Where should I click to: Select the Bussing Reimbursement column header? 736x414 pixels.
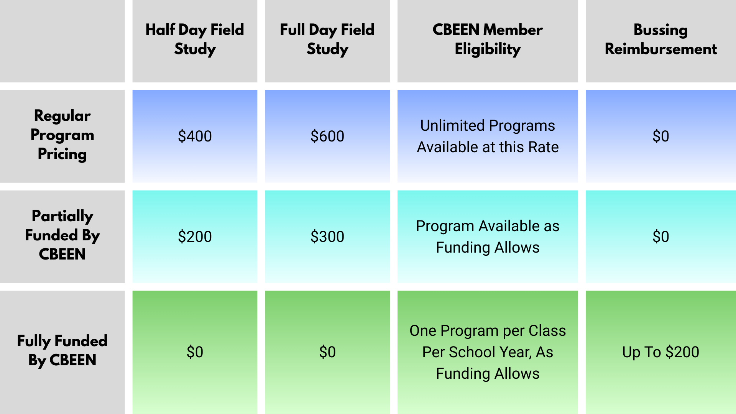[x=660, y=39]
